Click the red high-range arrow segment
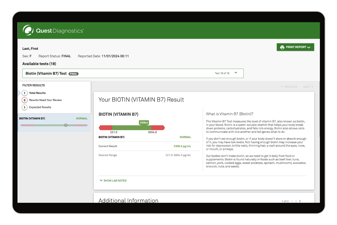337x225 pixels. tap(158, 128)
